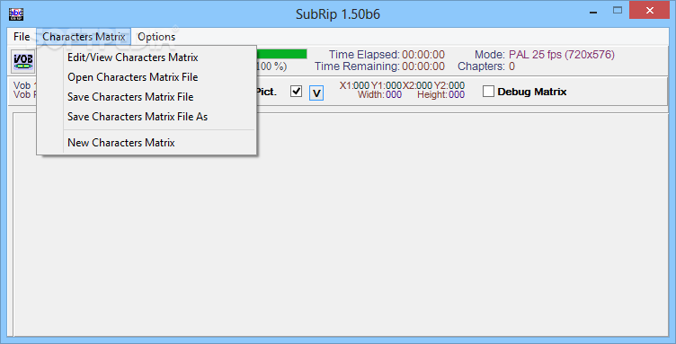Click the Time Remaining value 00:00:00

[422, 66]
